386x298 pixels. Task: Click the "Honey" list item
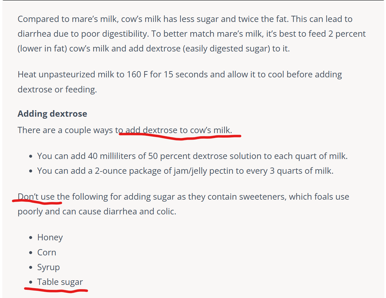coord(50,237)
